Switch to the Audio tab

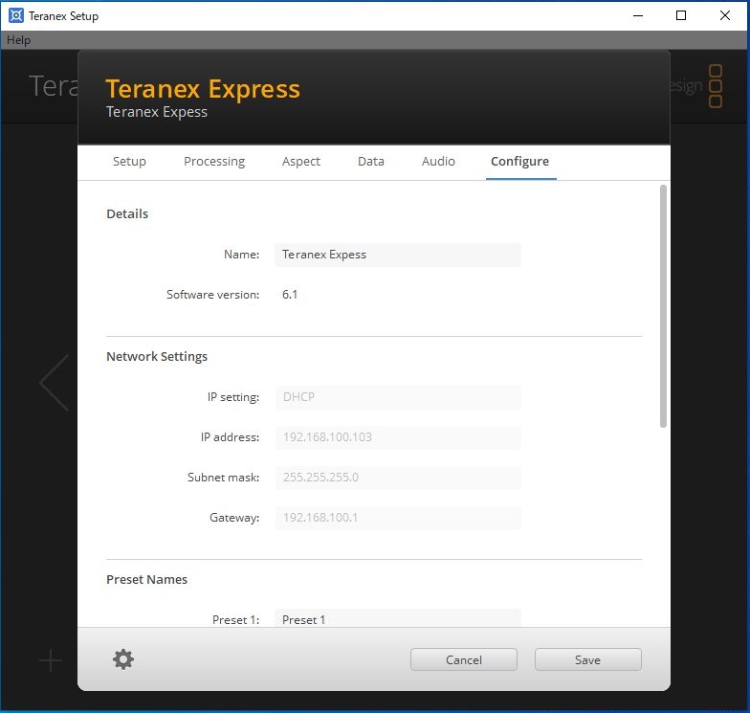click(438, 162)
